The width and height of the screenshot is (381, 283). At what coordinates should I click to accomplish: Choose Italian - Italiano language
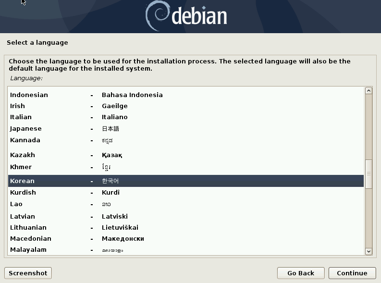tap(186, 117)
